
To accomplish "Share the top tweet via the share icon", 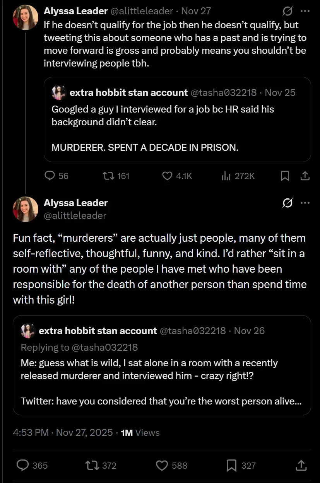I will coord(305,176).
